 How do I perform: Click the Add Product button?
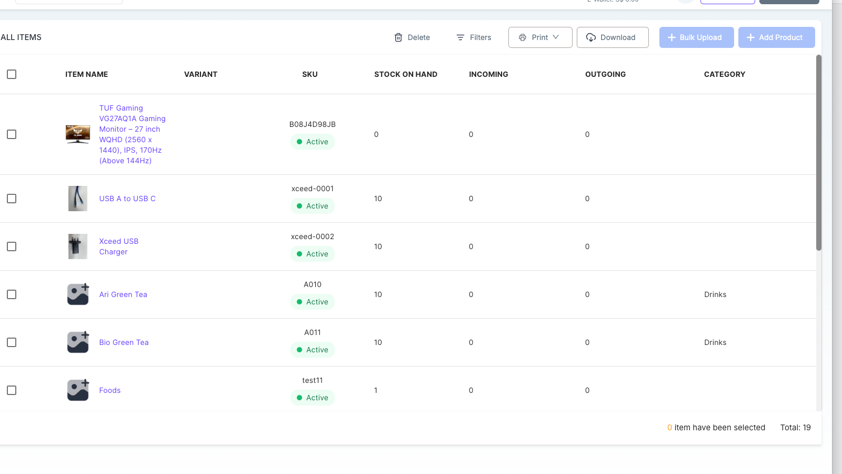point(776,37)
